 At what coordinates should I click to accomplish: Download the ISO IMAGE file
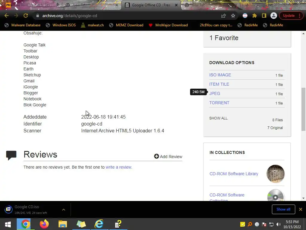pos(220,75)
